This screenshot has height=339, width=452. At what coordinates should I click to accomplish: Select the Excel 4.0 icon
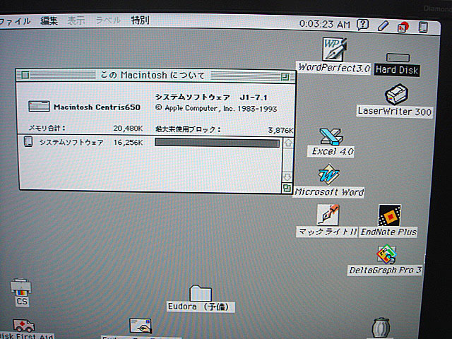click(x=331, y=136)
